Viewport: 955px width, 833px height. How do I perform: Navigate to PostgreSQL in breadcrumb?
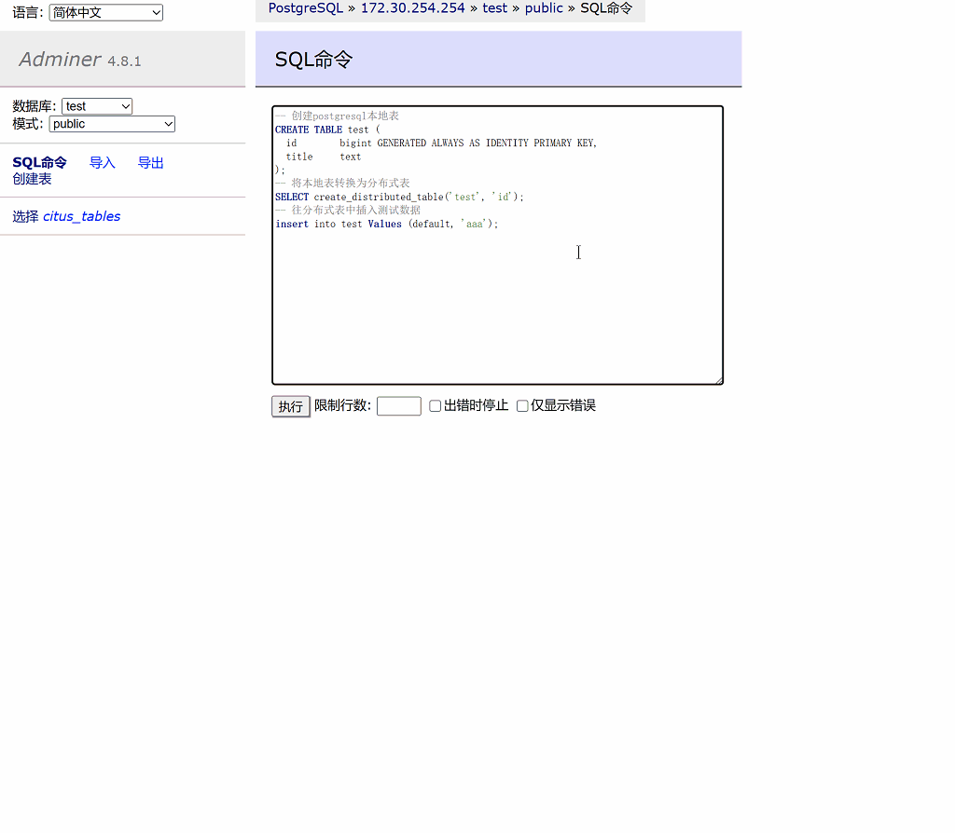305,7
